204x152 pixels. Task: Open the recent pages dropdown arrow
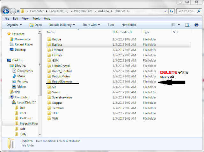18,11
